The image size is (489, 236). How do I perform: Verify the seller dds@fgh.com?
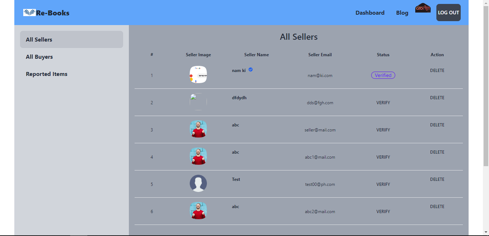click(383, 103)
